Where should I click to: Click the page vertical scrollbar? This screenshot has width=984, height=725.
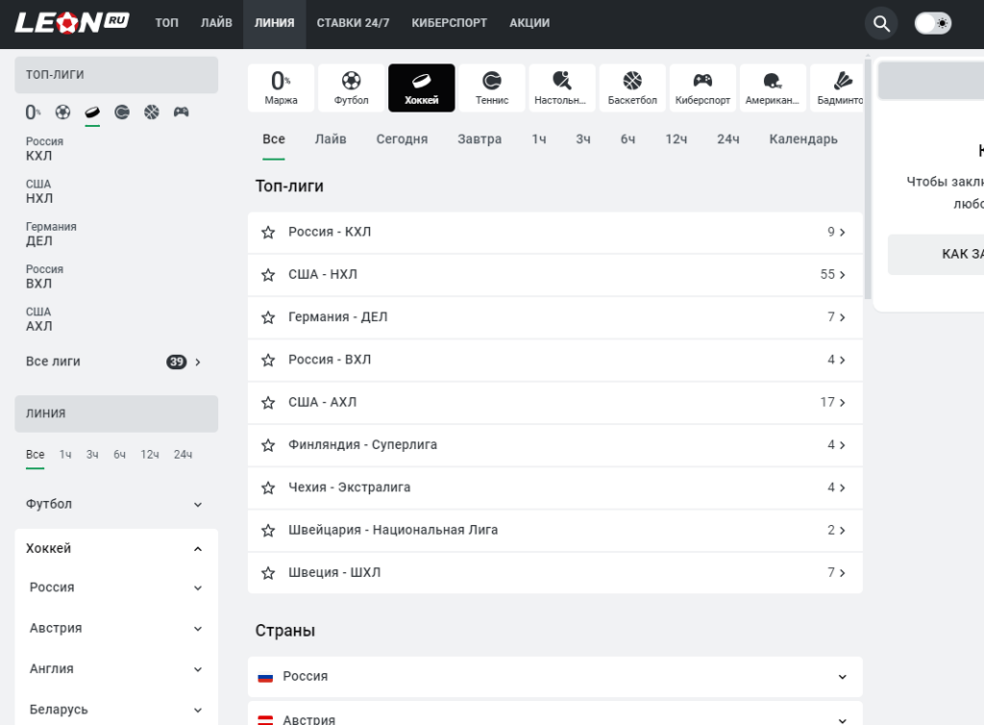pyautogui.click(x=868, y=179)
